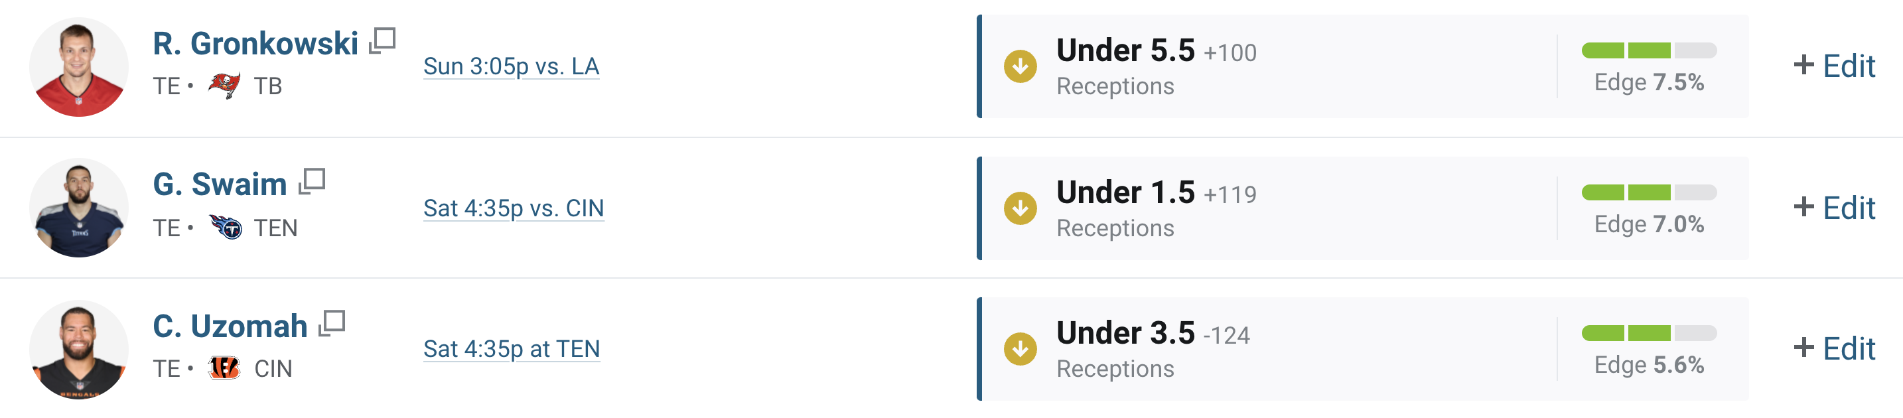
Task: Click the Tampa Bay Buccaneers team logo
Action: point(224,86)
